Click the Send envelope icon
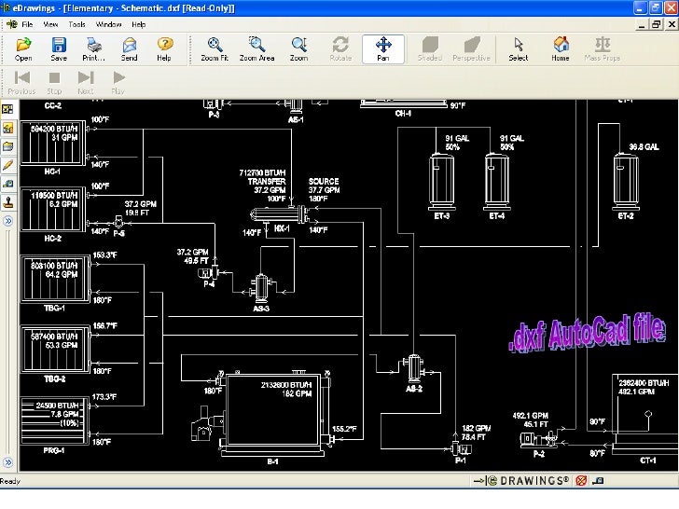The image size is (679, 509). point(129,45)
